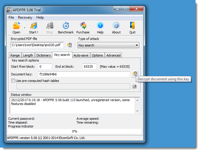The image size is (200, 152).
Task: Open the Purchase page icon
Action: coord(83,26)
